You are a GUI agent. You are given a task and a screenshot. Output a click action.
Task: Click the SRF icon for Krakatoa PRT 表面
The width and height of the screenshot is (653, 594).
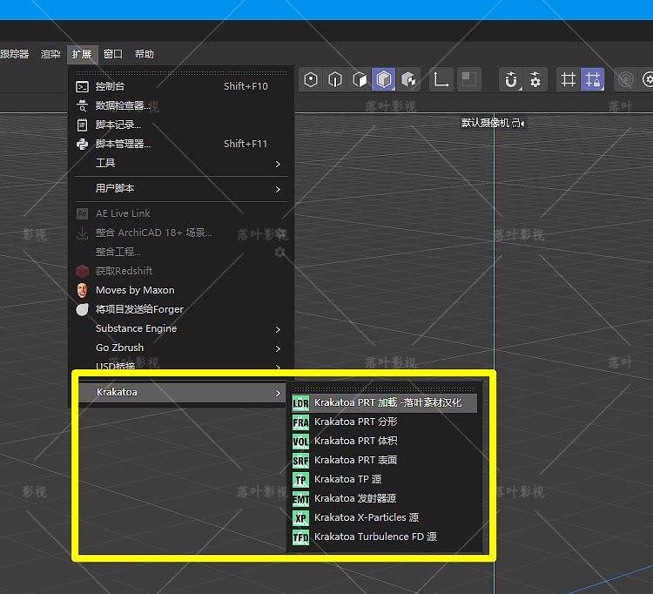[300, 461]
